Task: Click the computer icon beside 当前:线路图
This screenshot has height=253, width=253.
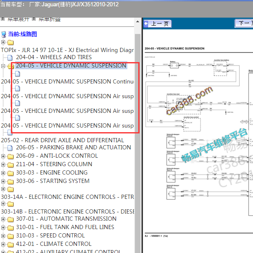Action: pyautogui.click(x=3, y=34)
